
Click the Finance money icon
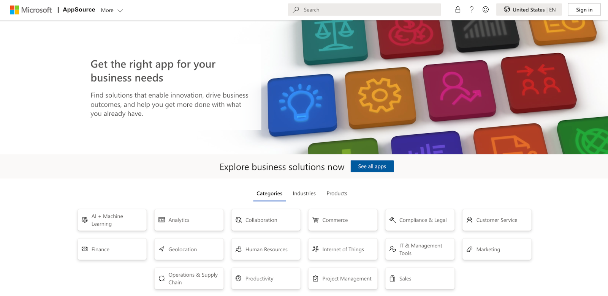click(x=85, y=249)
